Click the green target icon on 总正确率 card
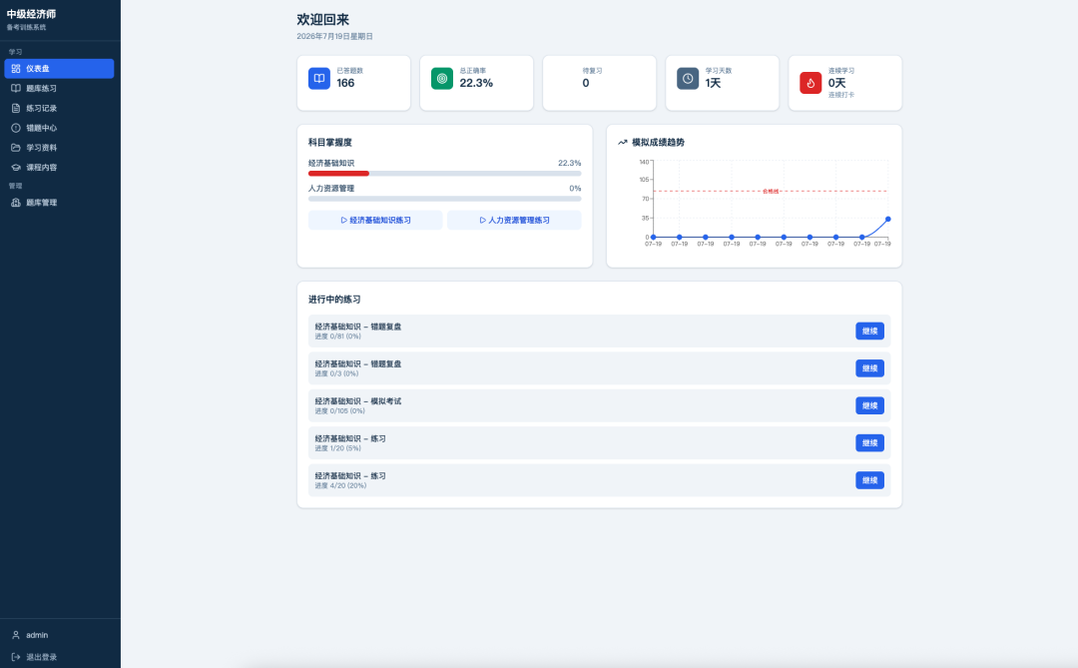 (x=442, y=79)
